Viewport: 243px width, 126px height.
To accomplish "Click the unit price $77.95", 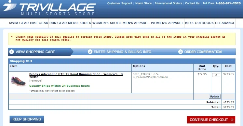I will (x=202, y=74).
